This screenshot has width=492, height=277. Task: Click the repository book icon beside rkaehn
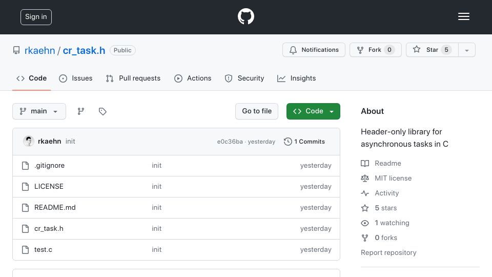(16, 50)
